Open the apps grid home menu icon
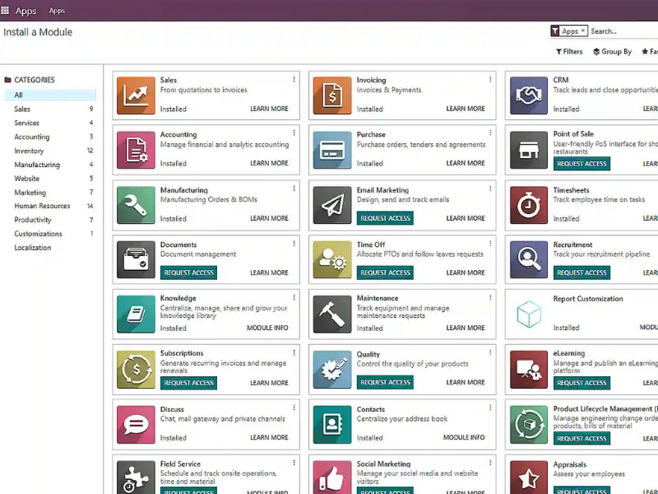Image resolution: width=658 pixels, height=494 pixels. [x=6, y=11]
